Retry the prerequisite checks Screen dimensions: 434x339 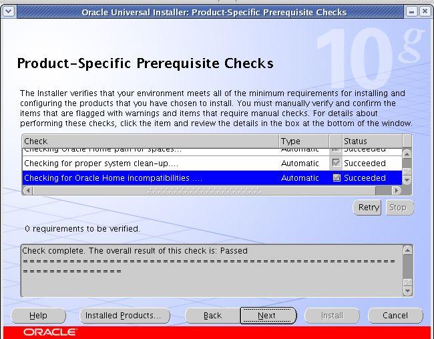367,208
